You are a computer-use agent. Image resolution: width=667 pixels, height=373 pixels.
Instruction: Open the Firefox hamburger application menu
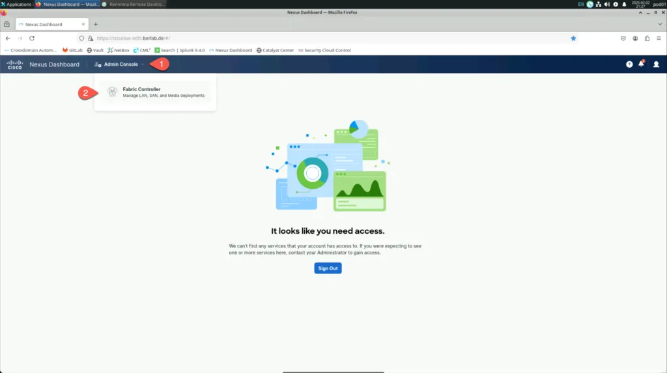pos(659,38)
